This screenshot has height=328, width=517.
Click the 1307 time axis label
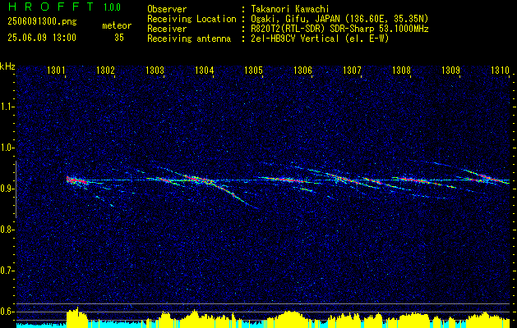click(352, 70)
